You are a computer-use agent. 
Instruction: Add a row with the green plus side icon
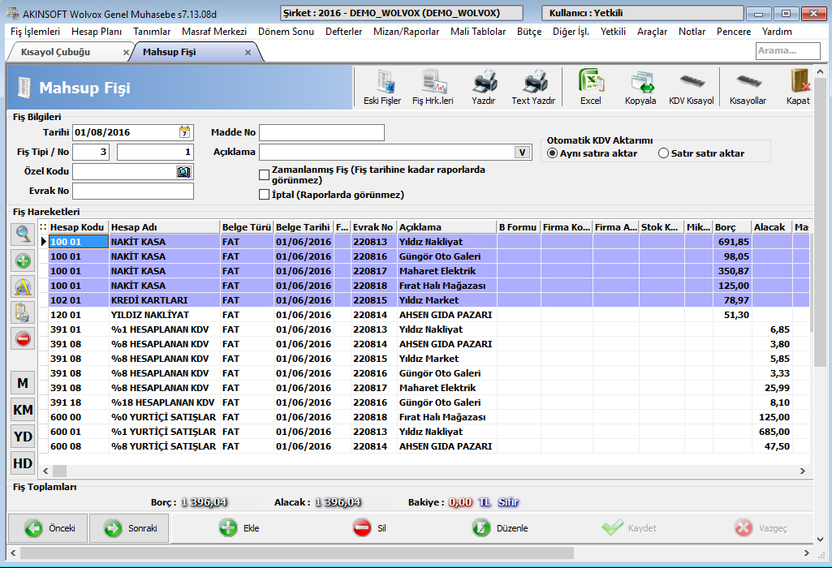point(23,261)
